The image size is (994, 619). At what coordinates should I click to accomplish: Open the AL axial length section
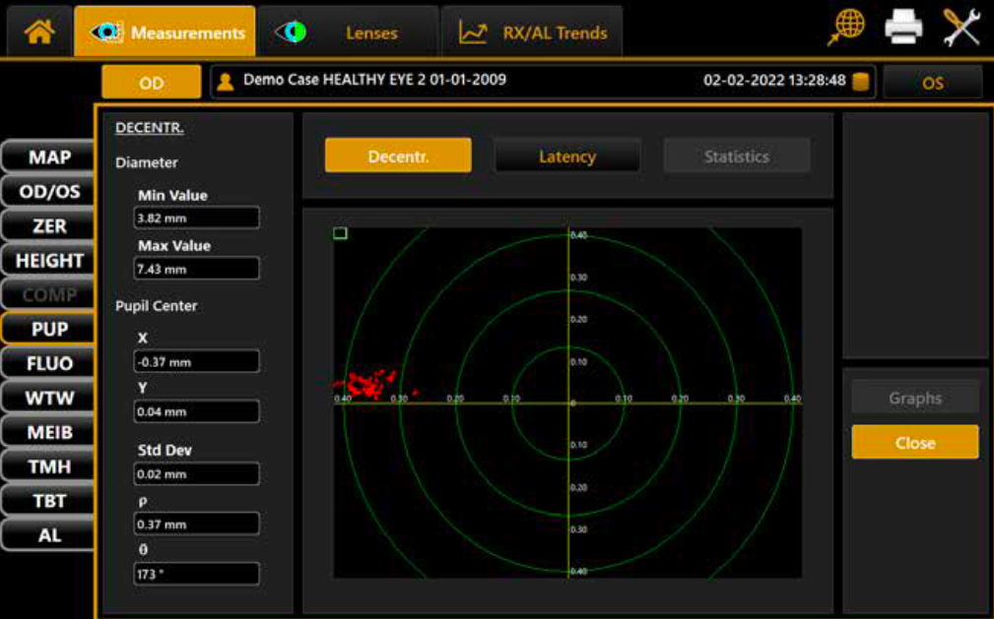coord(49,534)
